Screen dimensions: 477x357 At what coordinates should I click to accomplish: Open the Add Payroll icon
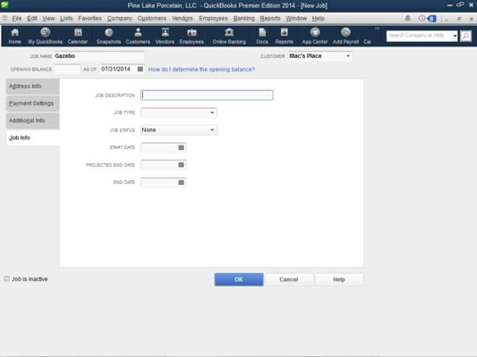345,36
